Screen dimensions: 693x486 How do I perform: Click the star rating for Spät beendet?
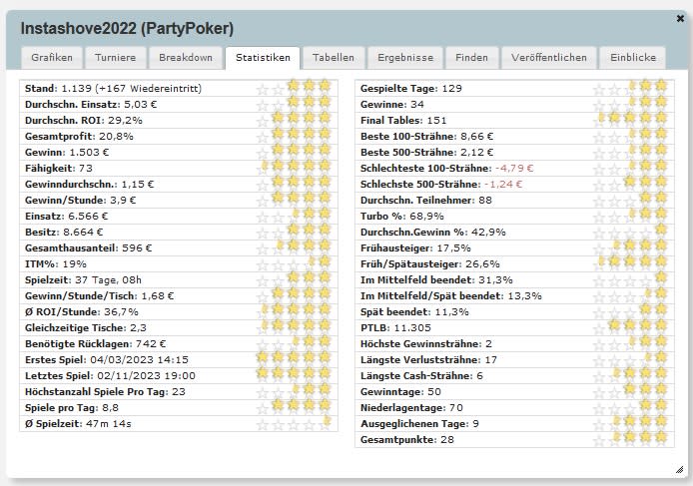(x=630, y=312)
